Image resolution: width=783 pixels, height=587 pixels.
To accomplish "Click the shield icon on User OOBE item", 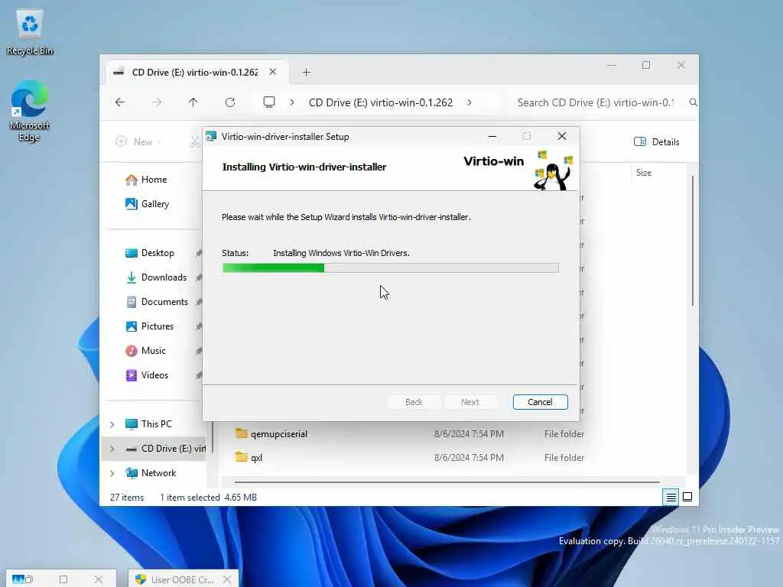I will pos(141,579).
